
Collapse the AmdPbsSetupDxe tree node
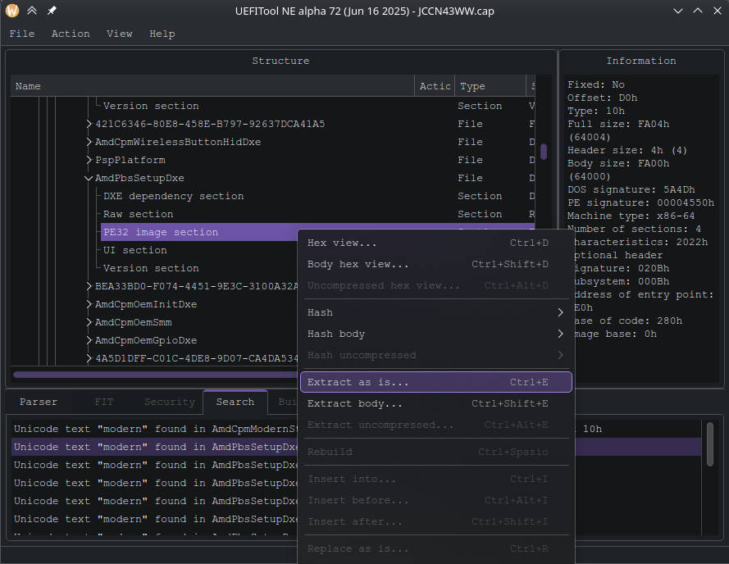(88, 178)
